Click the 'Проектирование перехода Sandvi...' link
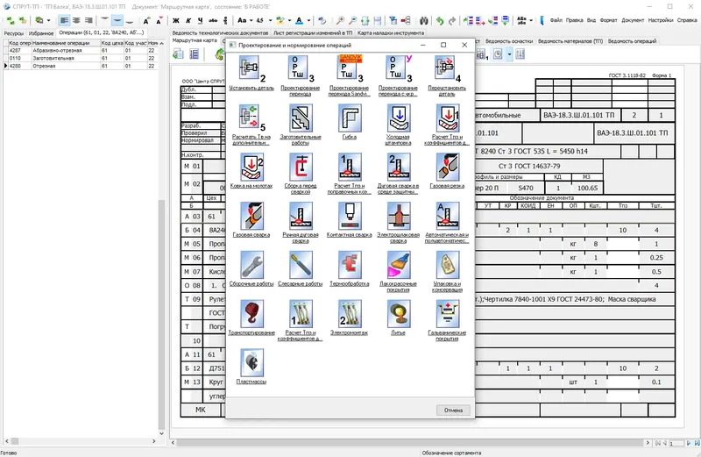 pyautogui.click(x=349, y=91)
